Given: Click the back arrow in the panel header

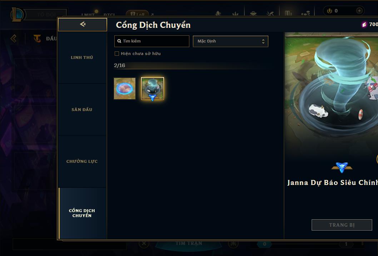Looking at the screenshot, I should [83, 24].
